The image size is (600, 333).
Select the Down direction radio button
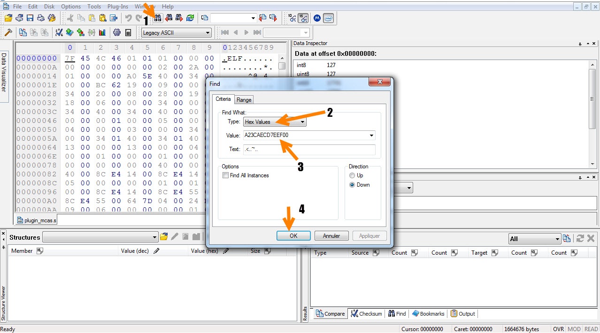pyautogui.click(x=353, y=185)
